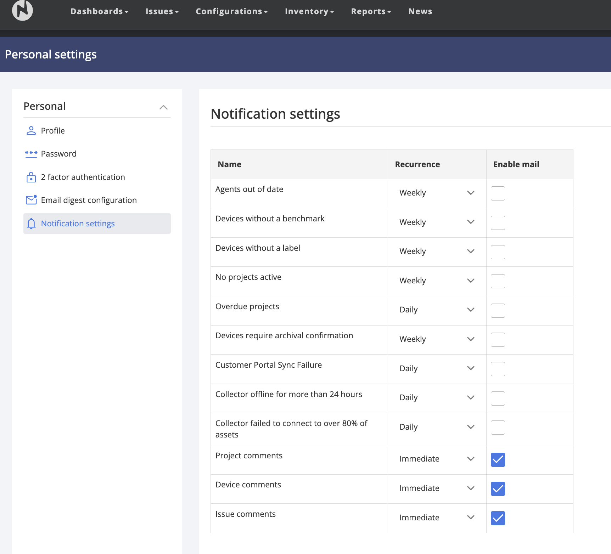Open the Inventory menu
This screenshot has width=611, height=554.
(309, 11)
